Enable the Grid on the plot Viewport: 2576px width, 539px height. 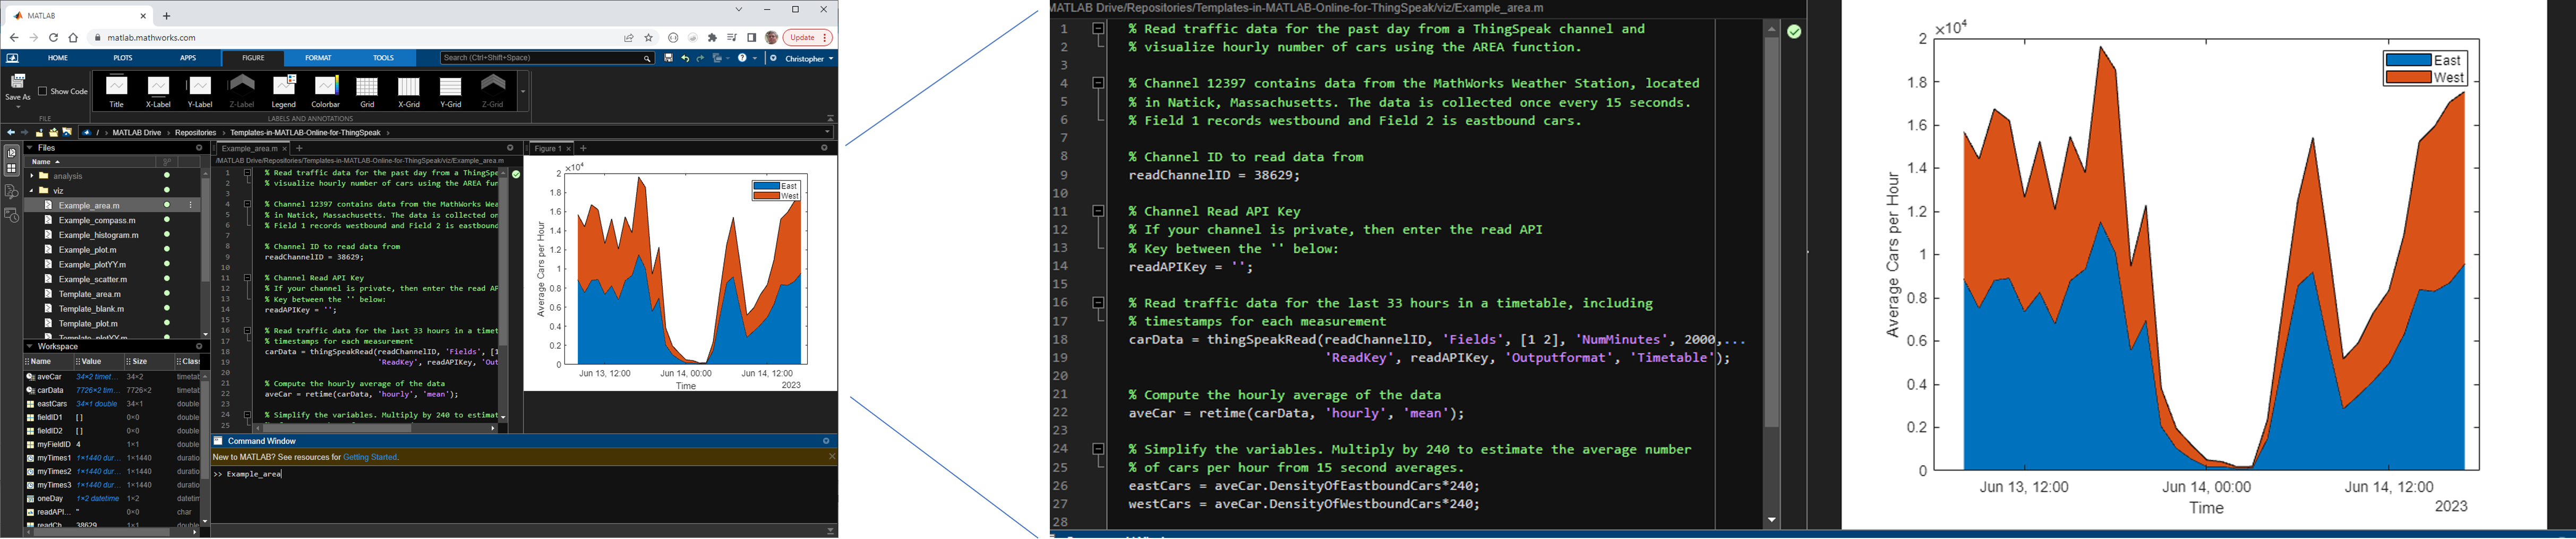[x=367, y=91]
